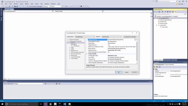Click Solution Explorer Home icon
The height and width of the screenshot is (106, 188).
point(159,12)
